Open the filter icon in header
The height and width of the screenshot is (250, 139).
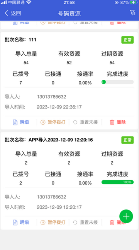click(x=132, y=13)
